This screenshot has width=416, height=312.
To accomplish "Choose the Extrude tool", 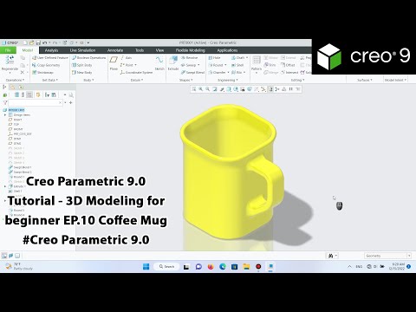I will pyautogui.click(x=173, y=62).
